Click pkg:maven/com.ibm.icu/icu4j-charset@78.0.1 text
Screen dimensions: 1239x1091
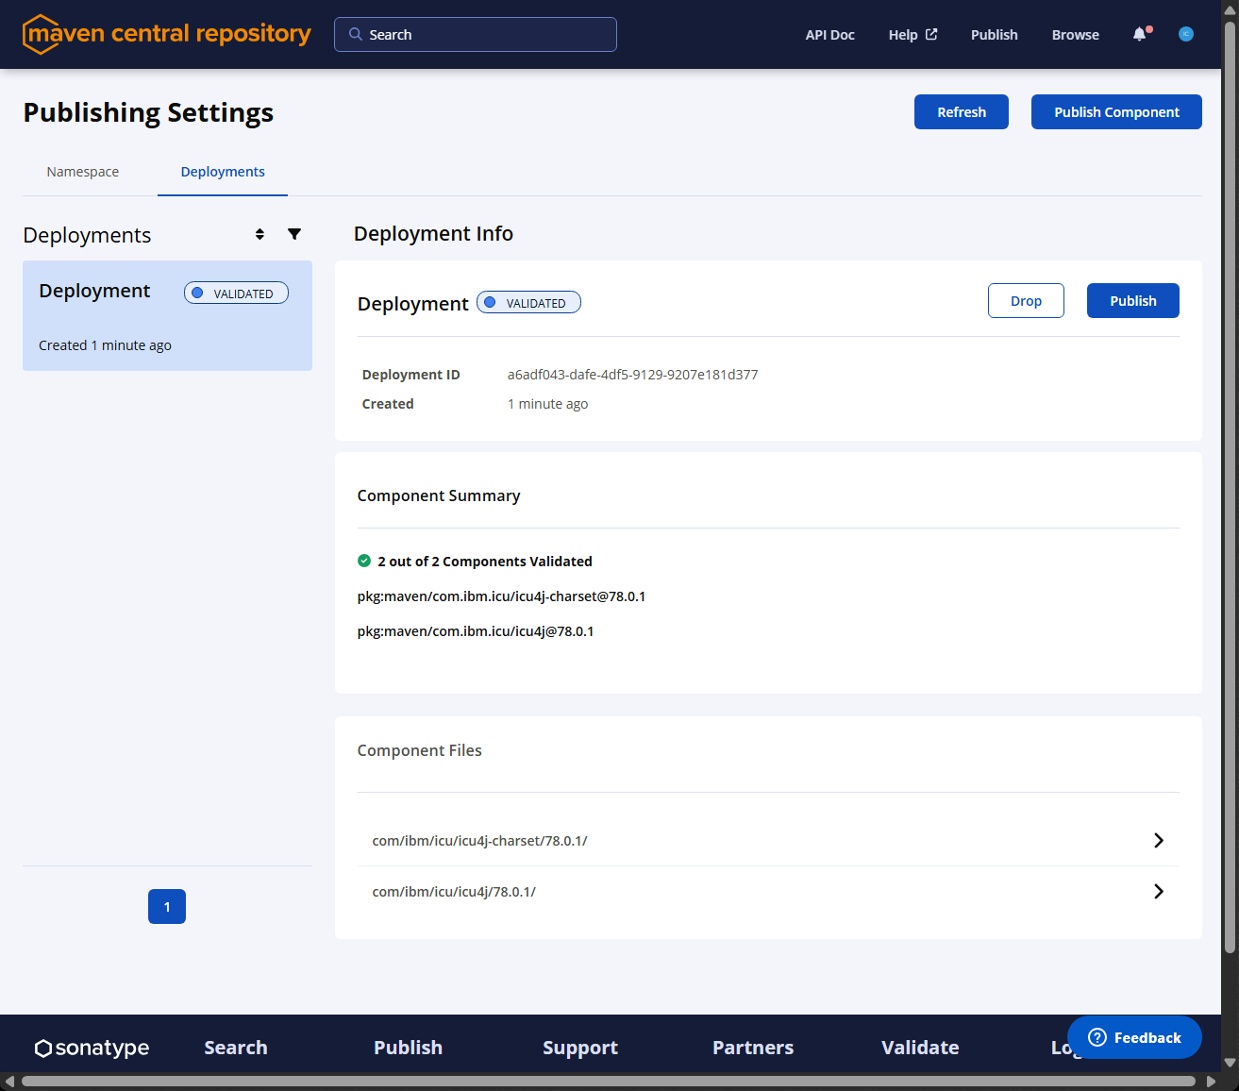pos(501,596)
